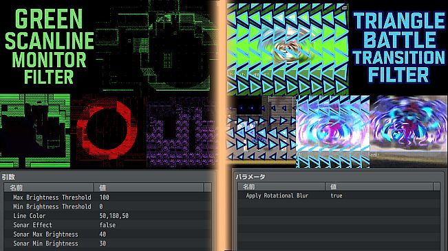Select the Sonar Effect parameter name
The image size is (448, 251).
coord(32,225)
